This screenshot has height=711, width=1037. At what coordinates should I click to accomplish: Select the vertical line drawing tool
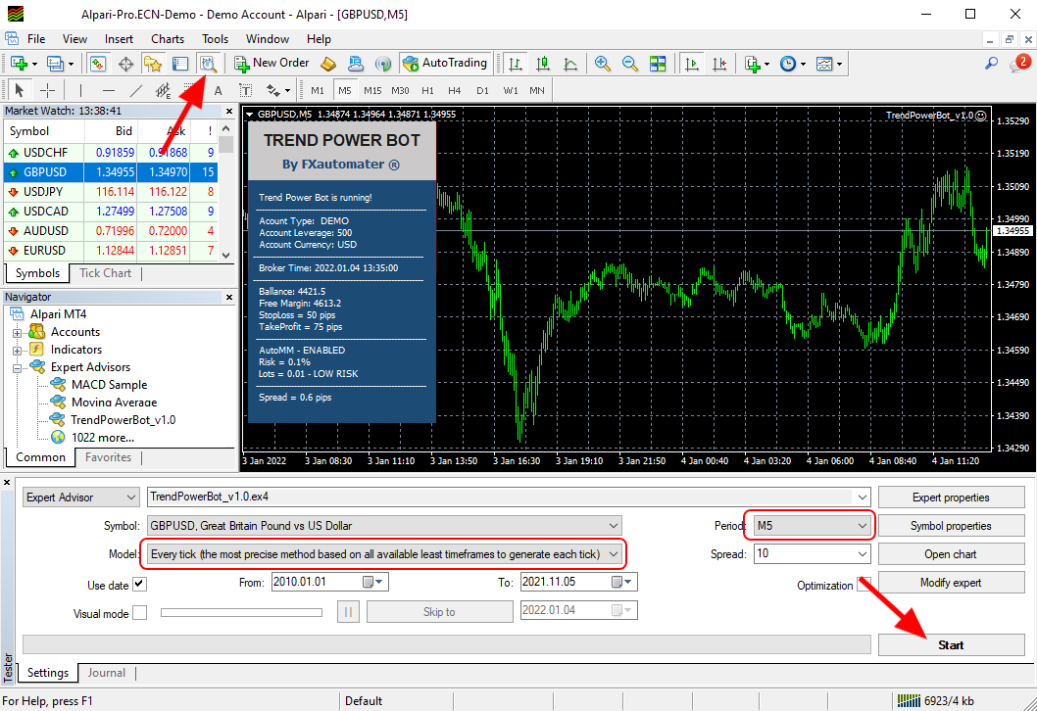point(80,90)
